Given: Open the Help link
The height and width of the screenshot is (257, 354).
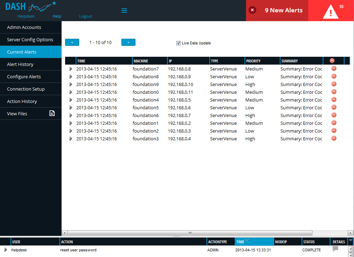Looking at the screenshot, I should point(57,16).
